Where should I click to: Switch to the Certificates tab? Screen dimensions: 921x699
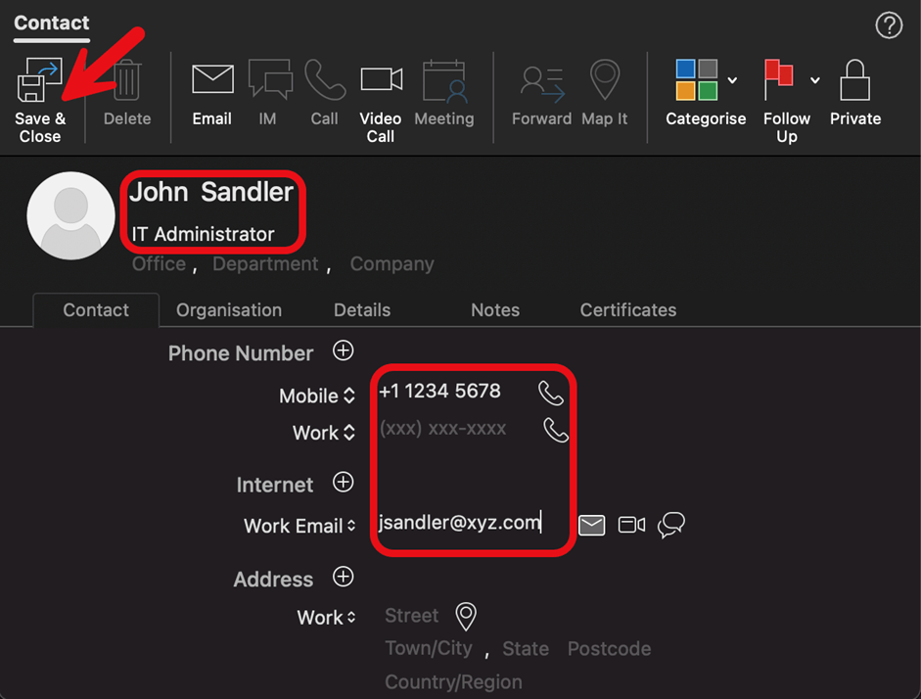coord(628,309)
